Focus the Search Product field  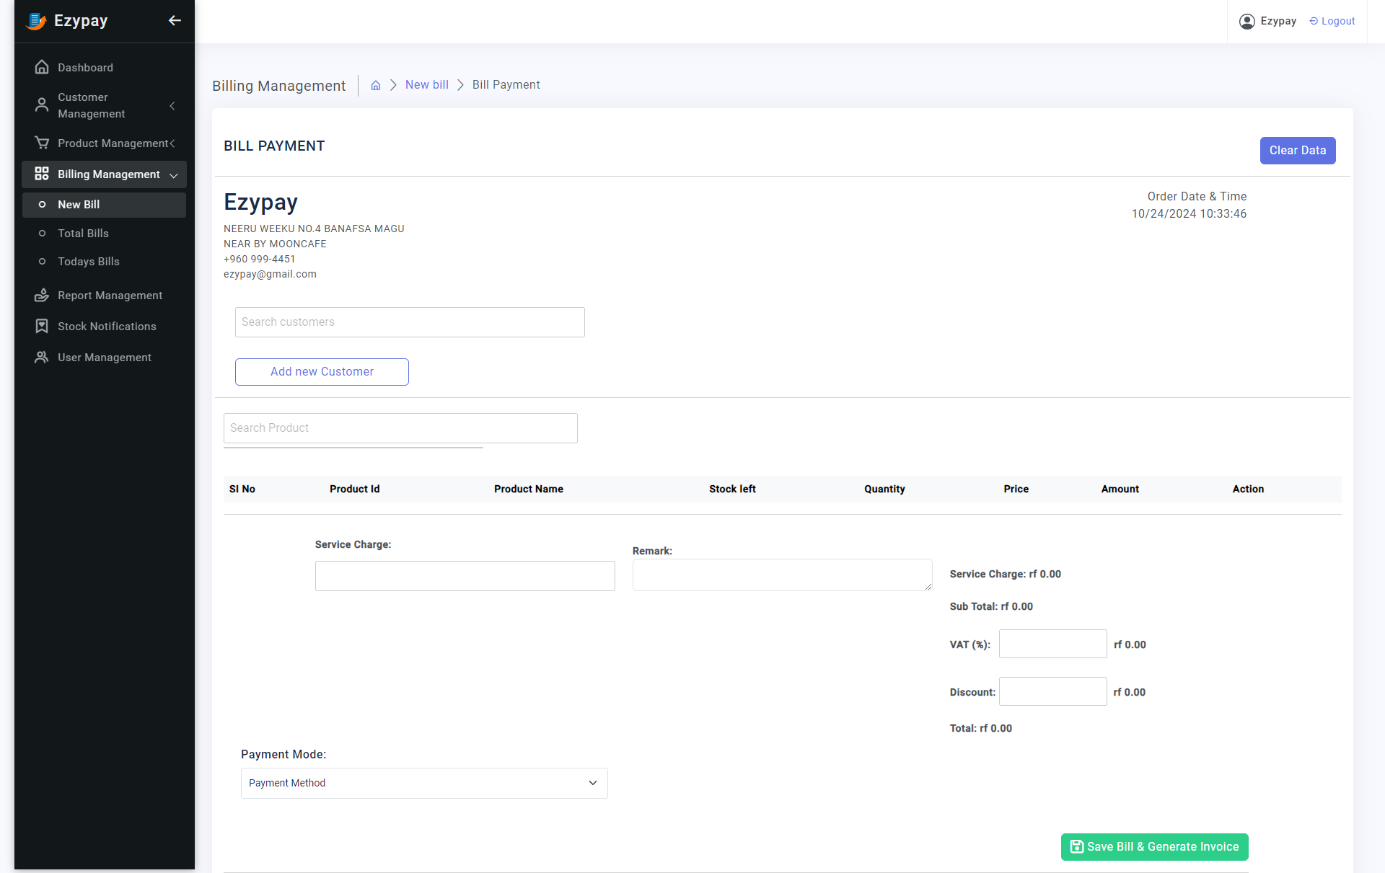[x=400, y=428]
